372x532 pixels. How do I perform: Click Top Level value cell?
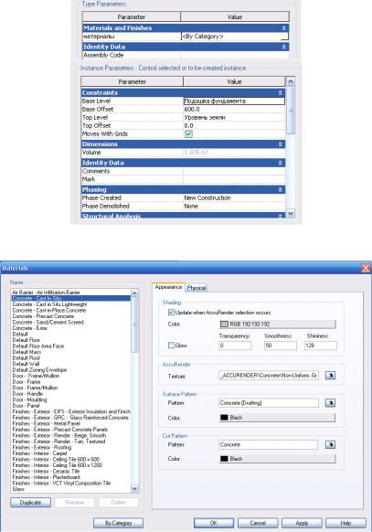(234, 117)
